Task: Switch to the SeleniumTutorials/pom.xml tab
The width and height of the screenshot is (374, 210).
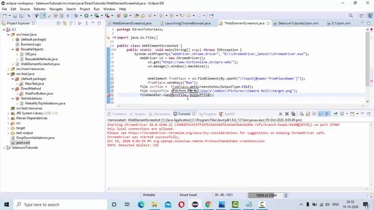Action: (x=296, y=23)
